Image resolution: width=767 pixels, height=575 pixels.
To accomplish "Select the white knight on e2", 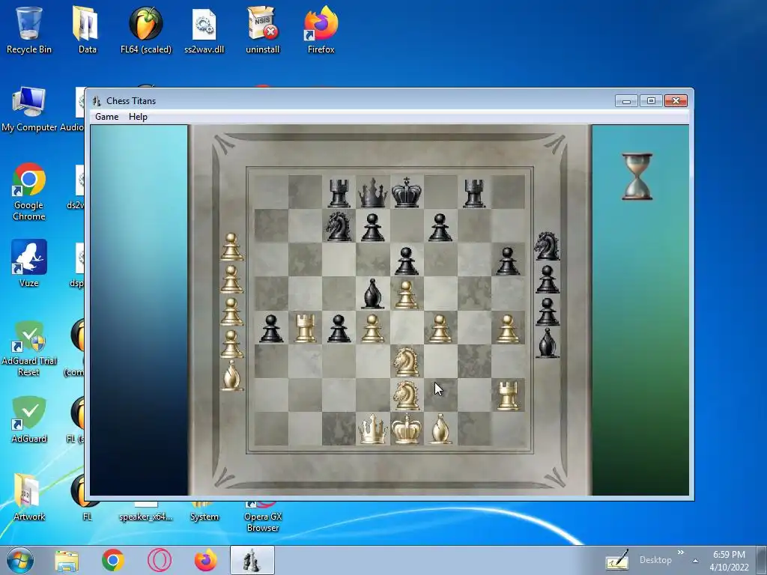I will click(x=407, y=395).
